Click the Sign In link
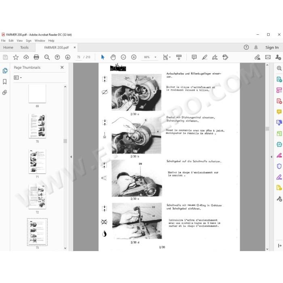Screen dimensions: 283x283 point(272,47)
